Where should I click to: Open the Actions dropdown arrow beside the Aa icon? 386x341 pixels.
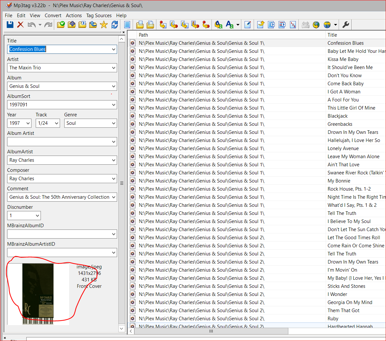click(x=238, y=25)
